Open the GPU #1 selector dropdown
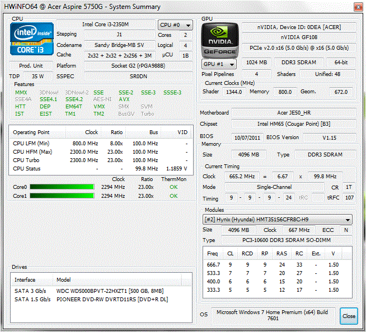This screenshot has height=332, width=366. tap(219, 64)
